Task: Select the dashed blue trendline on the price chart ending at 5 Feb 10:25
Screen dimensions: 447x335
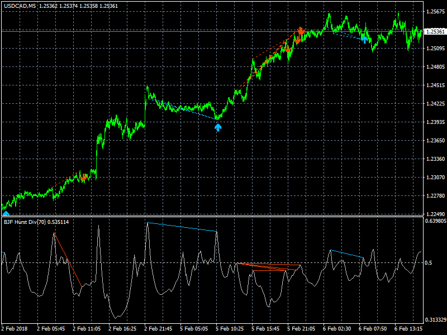Action: (x=183, y=109)
